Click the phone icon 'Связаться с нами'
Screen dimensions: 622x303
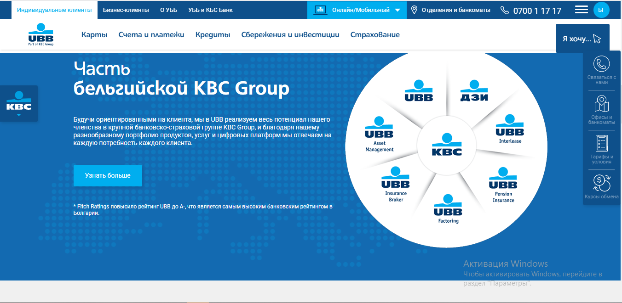point(601,64)
